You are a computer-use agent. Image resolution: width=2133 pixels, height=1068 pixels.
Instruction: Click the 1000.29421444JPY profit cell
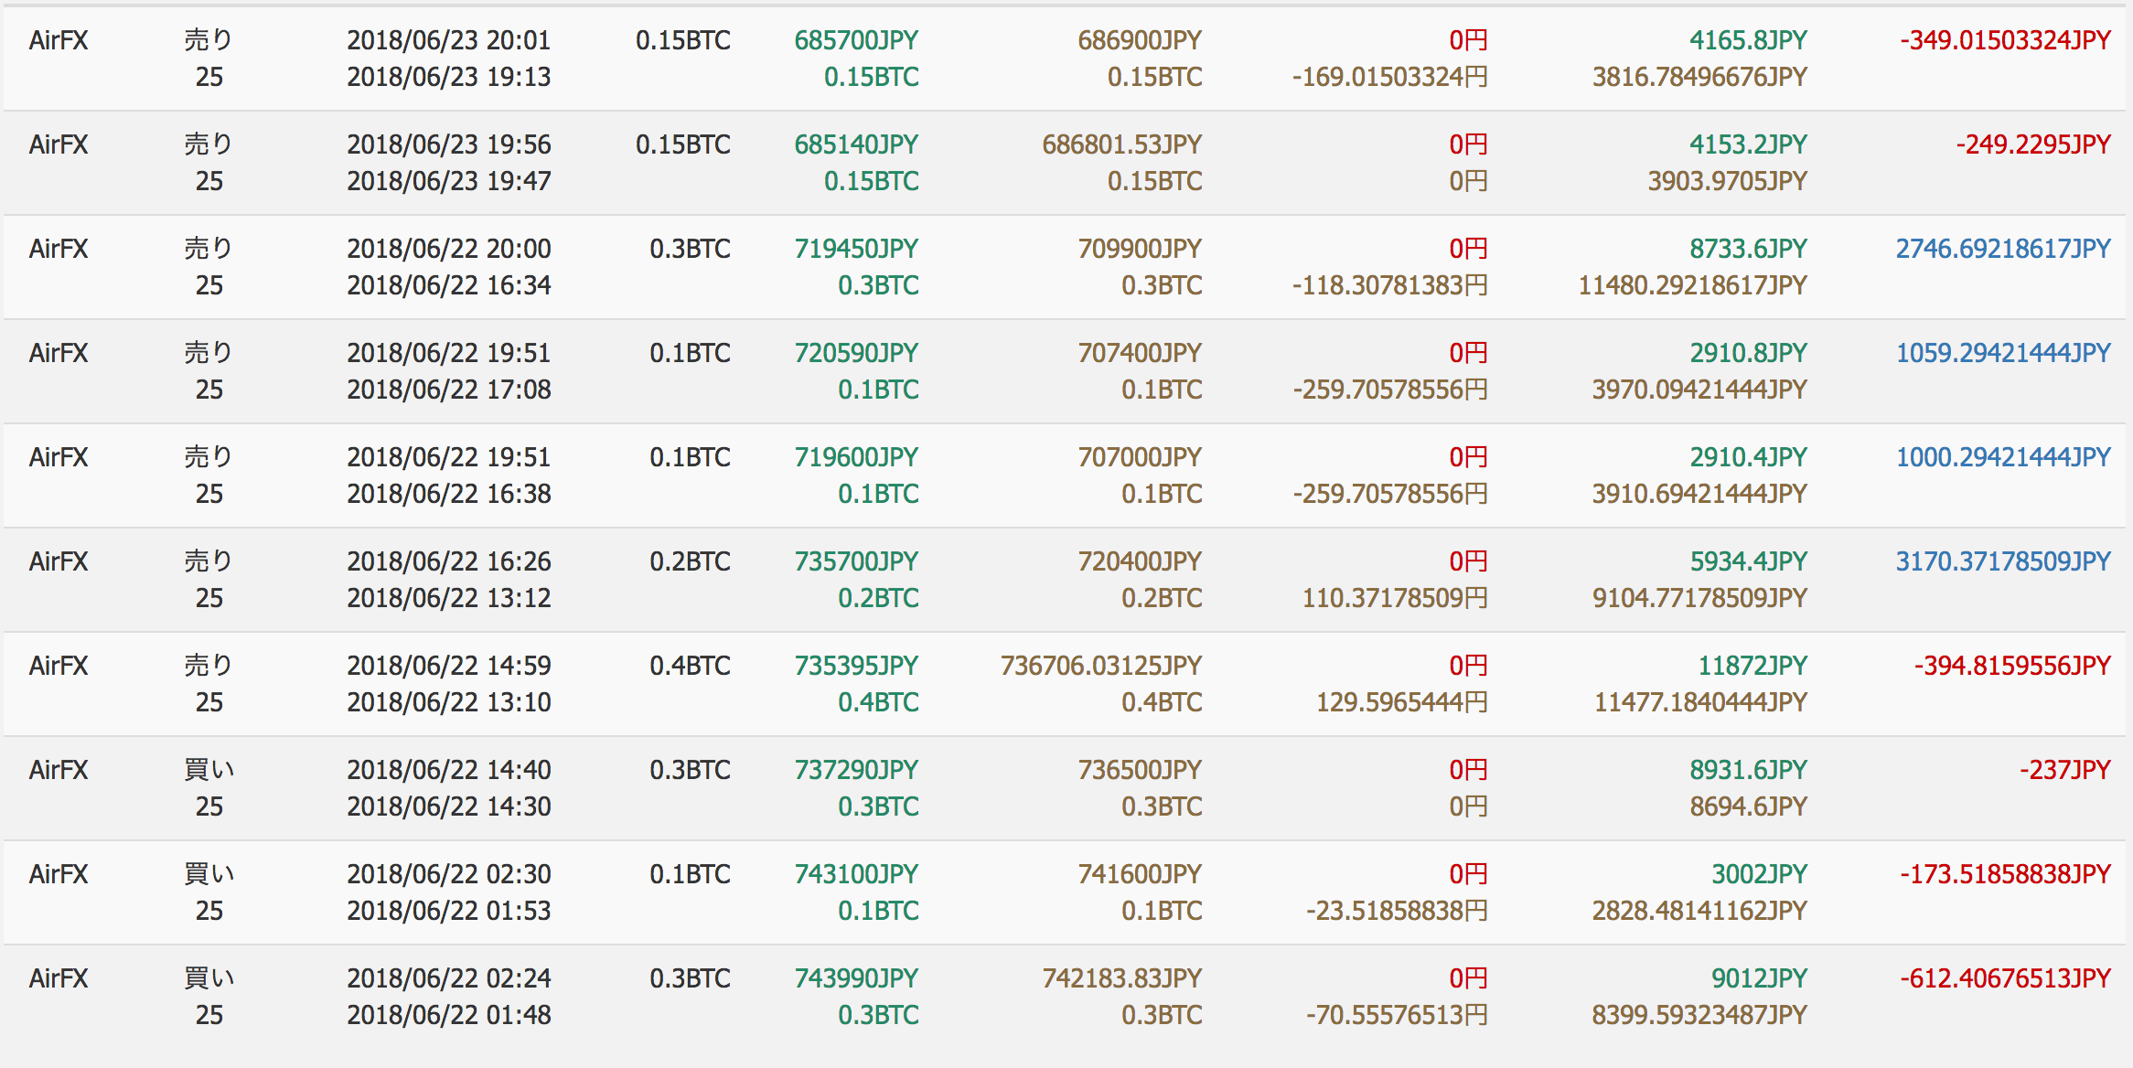coord(2003,457)
